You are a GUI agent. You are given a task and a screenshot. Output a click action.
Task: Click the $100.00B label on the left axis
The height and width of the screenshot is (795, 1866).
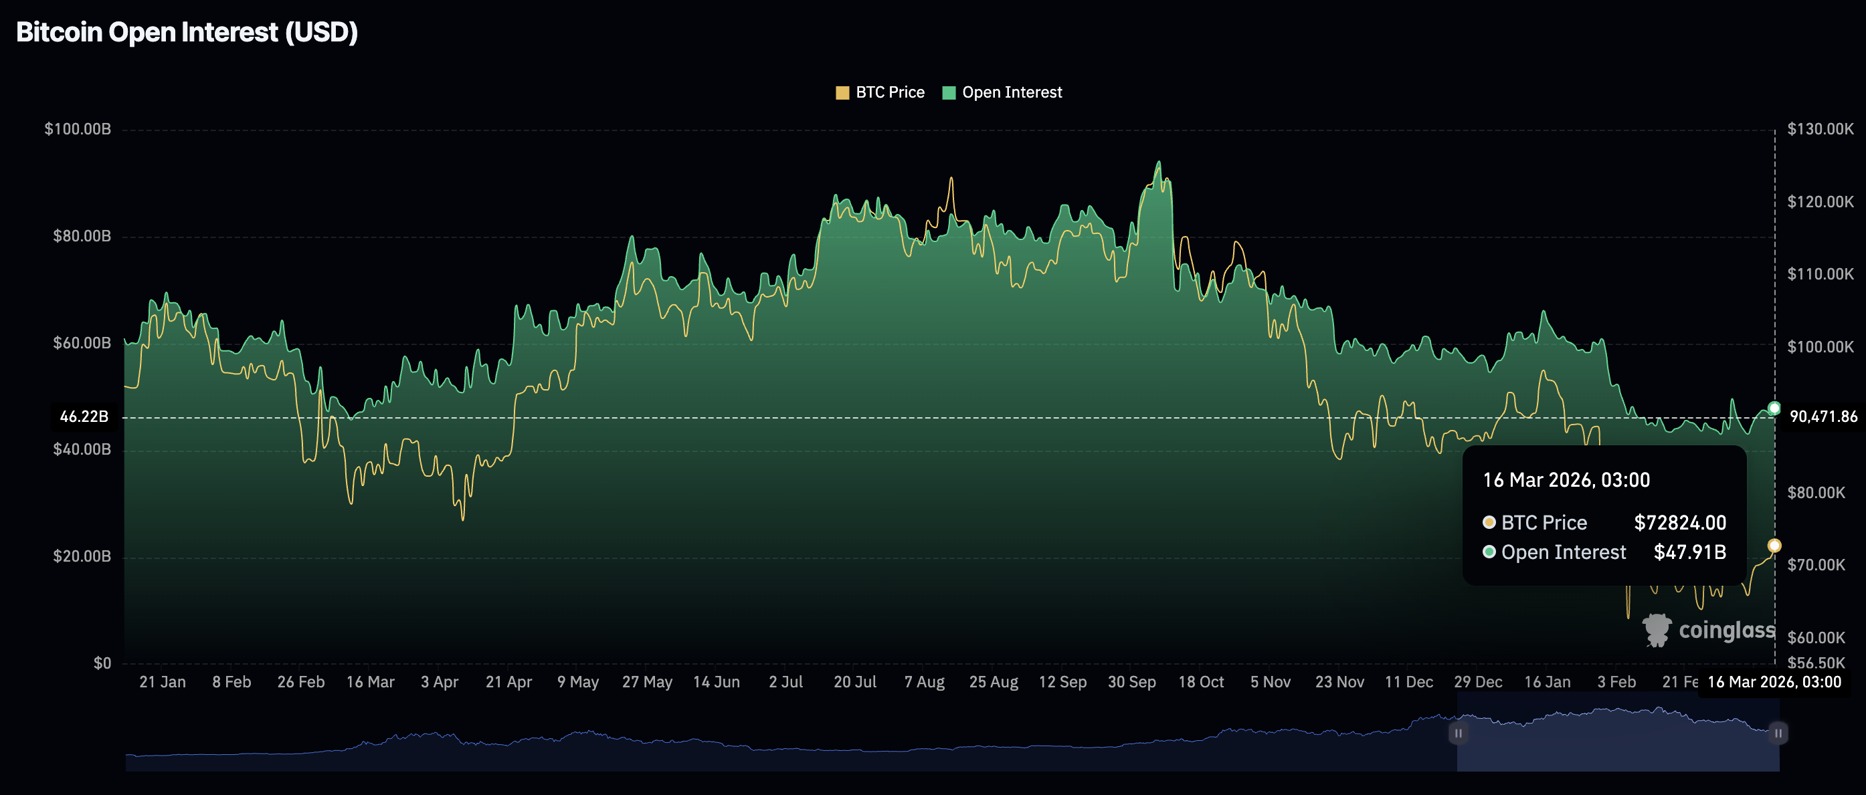coord(78,129)
